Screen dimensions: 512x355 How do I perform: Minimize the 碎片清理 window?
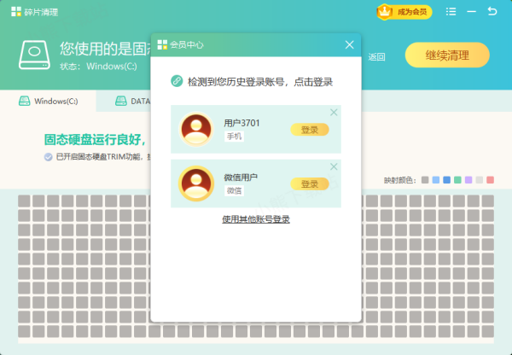[x=471, y=12]
